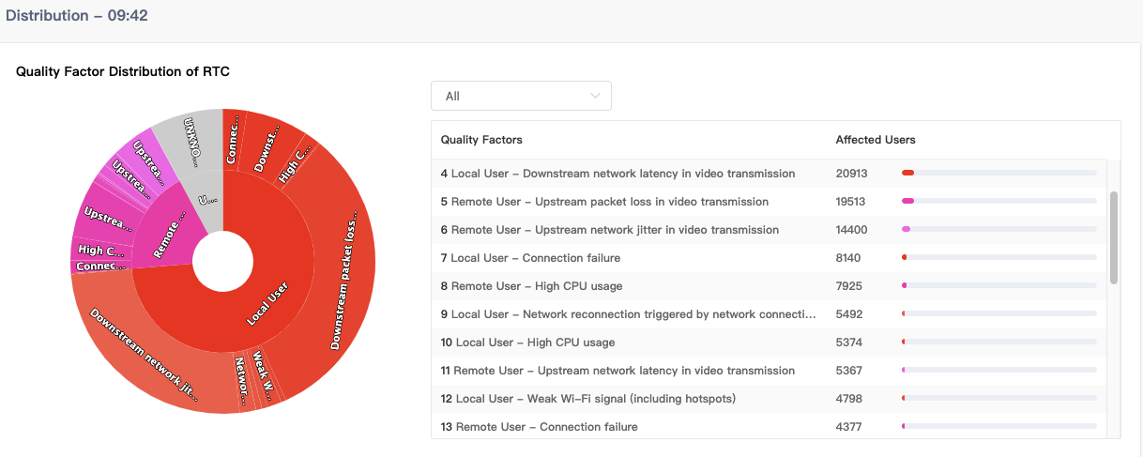1143x457 pixels.
Task: Click the Affected Users column header
Action: click(876, 140)
